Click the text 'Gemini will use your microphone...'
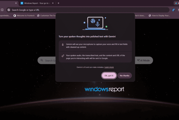This screenshot has height=120, width=179. pyautogui.click(x=97, y=46)
